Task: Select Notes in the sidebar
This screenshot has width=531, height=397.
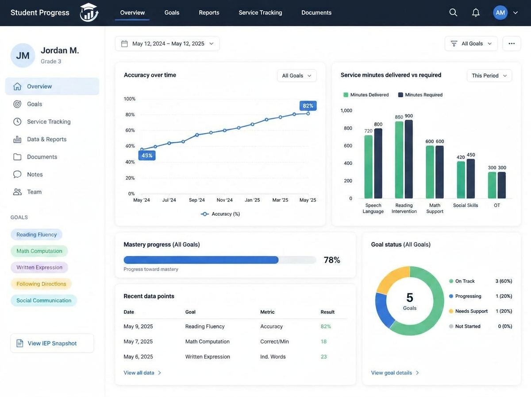Action: click(x=52, y=174)
